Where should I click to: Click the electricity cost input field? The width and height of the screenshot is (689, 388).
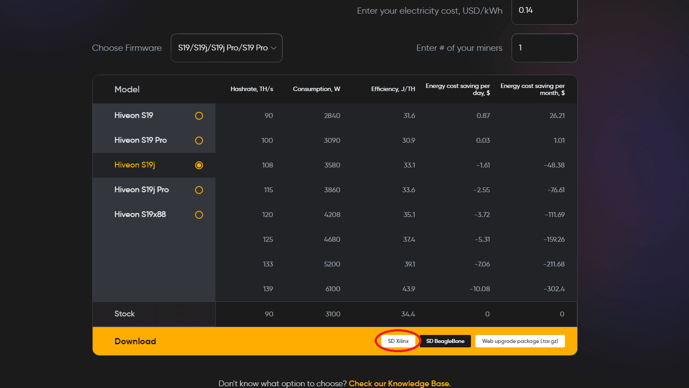click(544, 11)
